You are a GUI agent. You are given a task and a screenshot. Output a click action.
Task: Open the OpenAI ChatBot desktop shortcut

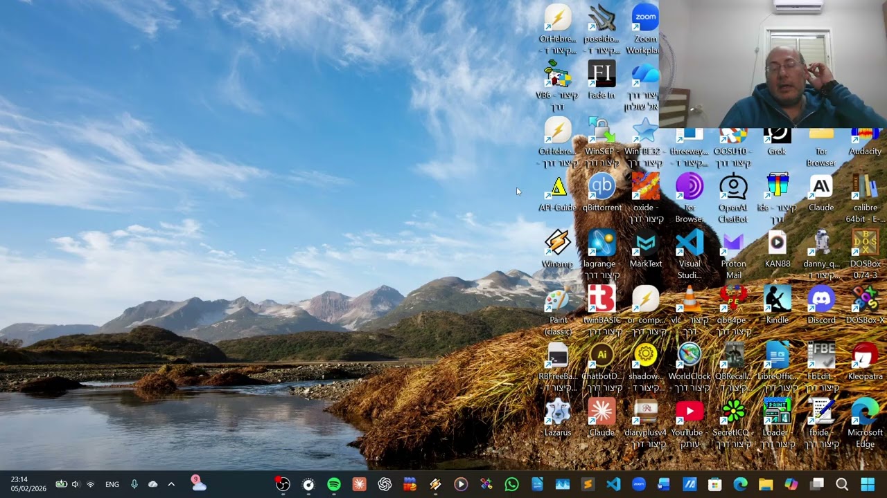[733, 198]
